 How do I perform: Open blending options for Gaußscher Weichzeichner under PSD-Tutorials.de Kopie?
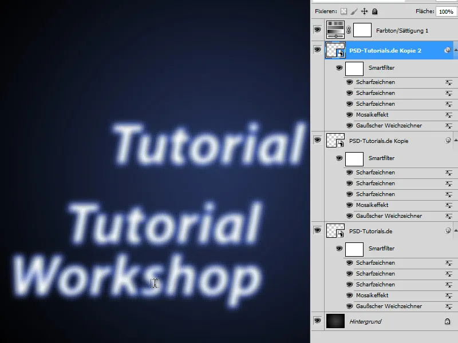[449, 217]
